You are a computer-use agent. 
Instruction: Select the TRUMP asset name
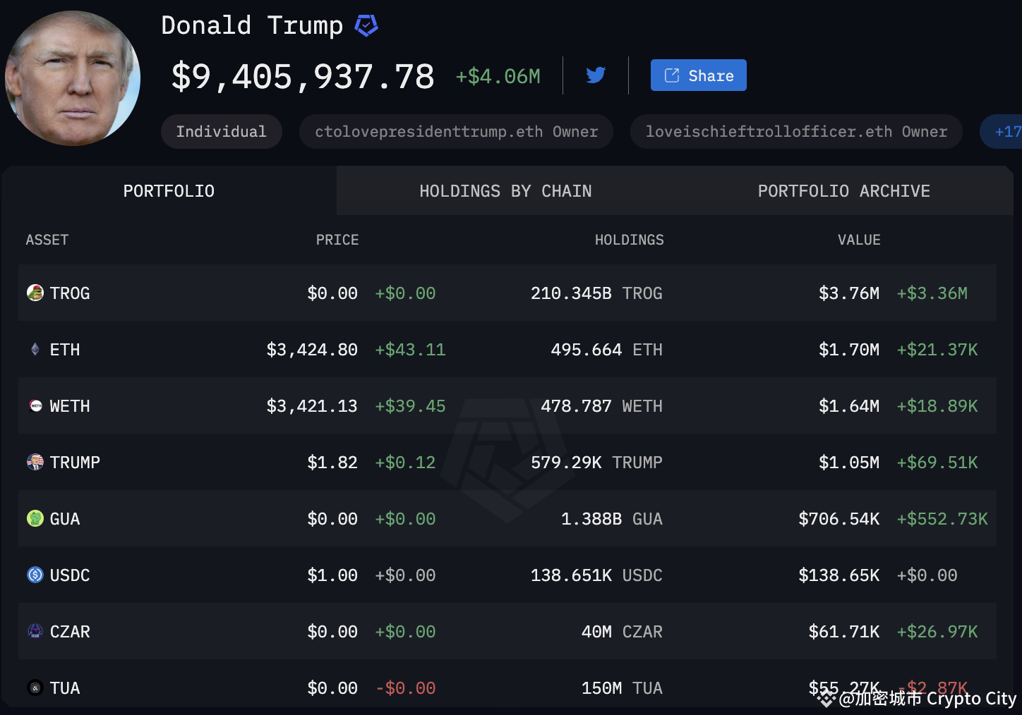click(75, 463)
